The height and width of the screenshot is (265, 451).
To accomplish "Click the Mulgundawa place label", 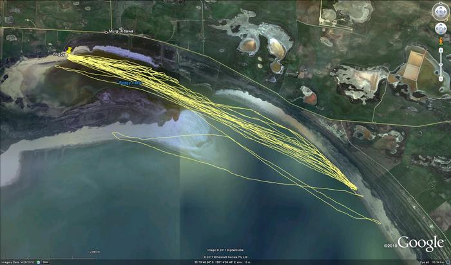I will point(121,30).
